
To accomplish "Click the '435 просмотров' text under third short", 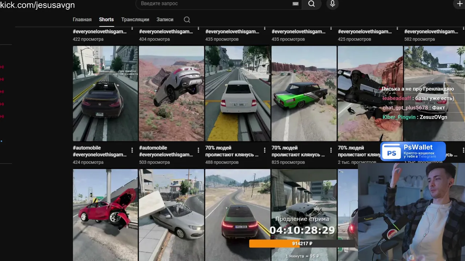I will (222, 39).
